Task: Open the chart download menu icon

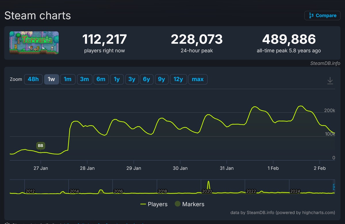Action: pyautogui.click(x=330, y=81)
